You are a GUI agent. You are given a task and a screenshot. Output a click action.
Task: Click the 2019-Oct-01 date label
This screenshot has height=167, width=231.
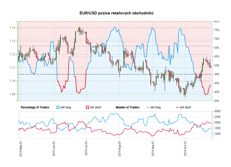pos(185,148)
